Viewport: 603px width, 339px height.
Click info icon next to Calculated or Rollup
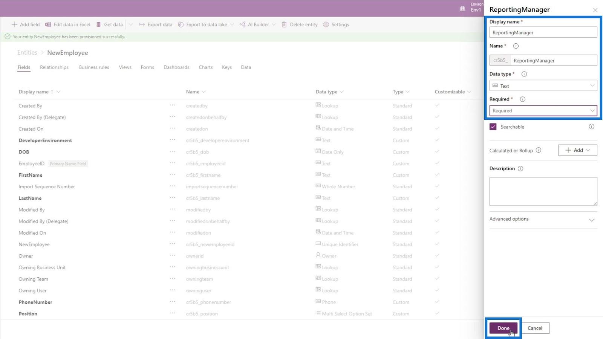(x=539, y=150)
